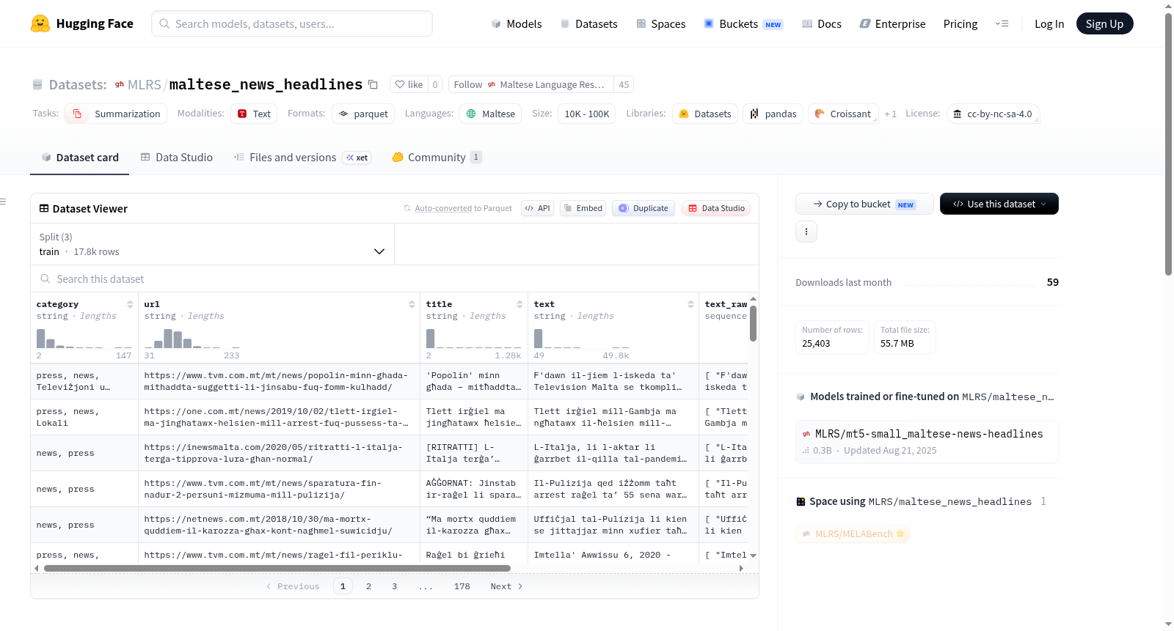
Task: Click the Embed button
Action: click(583, 208)
